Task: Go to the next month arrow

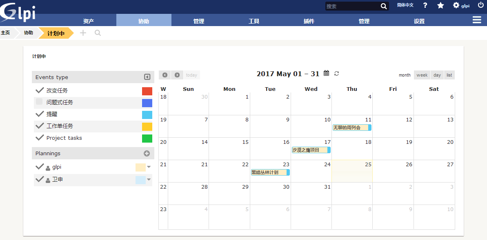Action: pyautogui.click(x=177, y=75)
